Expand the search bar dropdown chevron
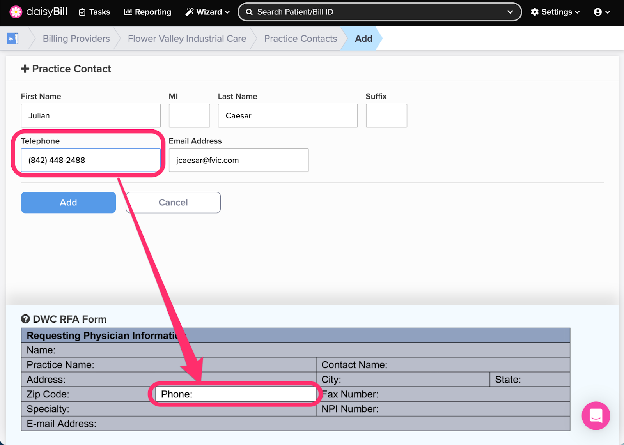Screen dimensions: 624x445 tap(510, 12)
